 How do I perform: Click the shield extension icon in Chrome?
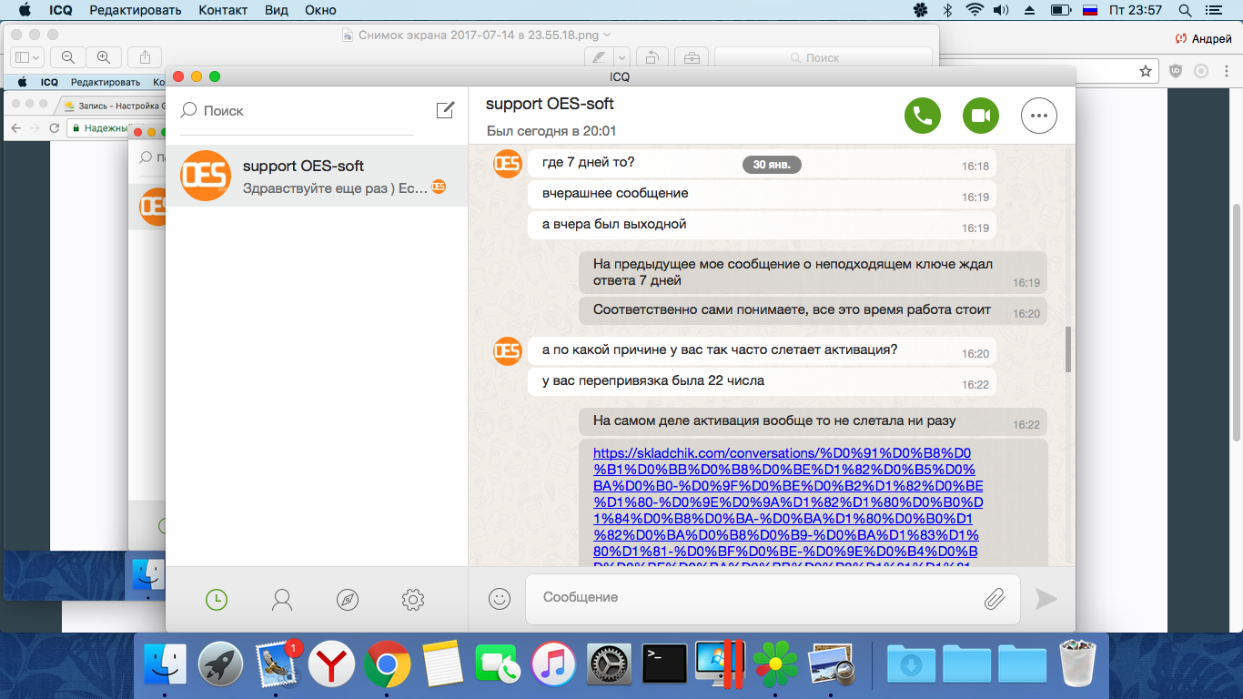[1176, 71]
